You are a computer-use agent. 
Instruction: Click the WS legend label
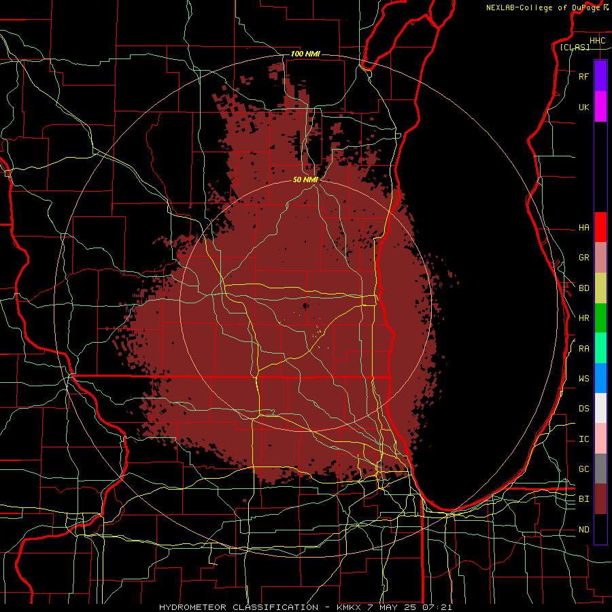click(x=583, y=379)
